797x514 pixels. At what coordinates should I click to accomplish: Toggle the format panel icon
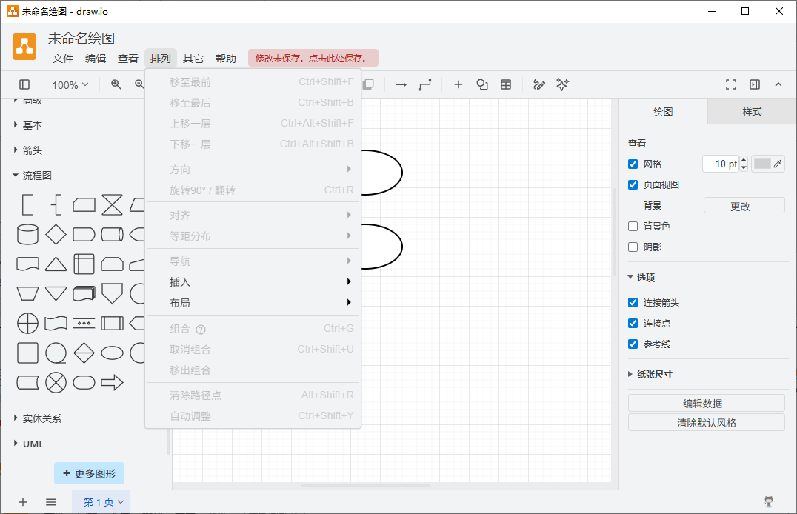(x=755, y=84)
